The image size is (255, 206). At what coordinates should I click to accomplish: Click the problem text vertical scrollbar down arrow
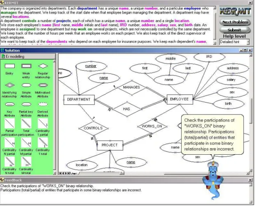click(214, 43)
